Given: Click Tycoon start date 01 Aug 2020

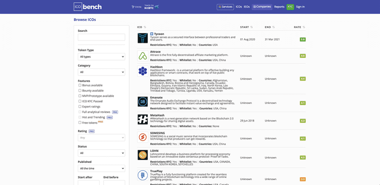Looking at the screenshot, I should click(x=248, y=39).
